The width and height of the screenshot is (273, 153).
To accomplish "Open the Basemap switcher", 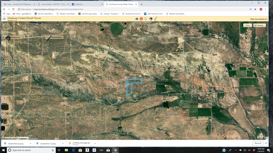I will click(260, 25).
